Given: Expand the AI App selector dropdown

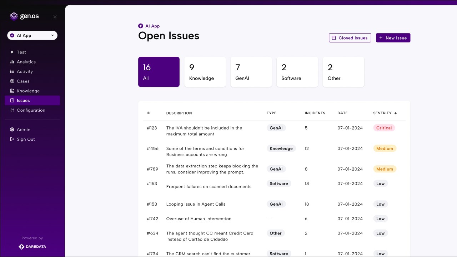Looking at the screenshot, I should click(32, 35).
